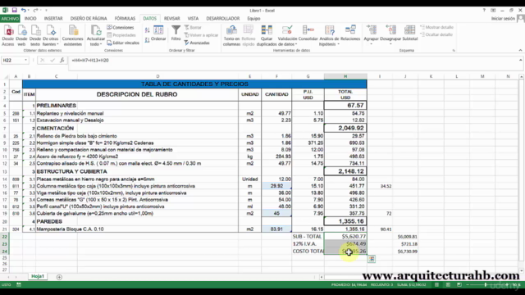Screen dimensions: 525x295
Task: Select the title TABLA DE CANTIDADES Y PRECIOS
Action: [194, 84]
